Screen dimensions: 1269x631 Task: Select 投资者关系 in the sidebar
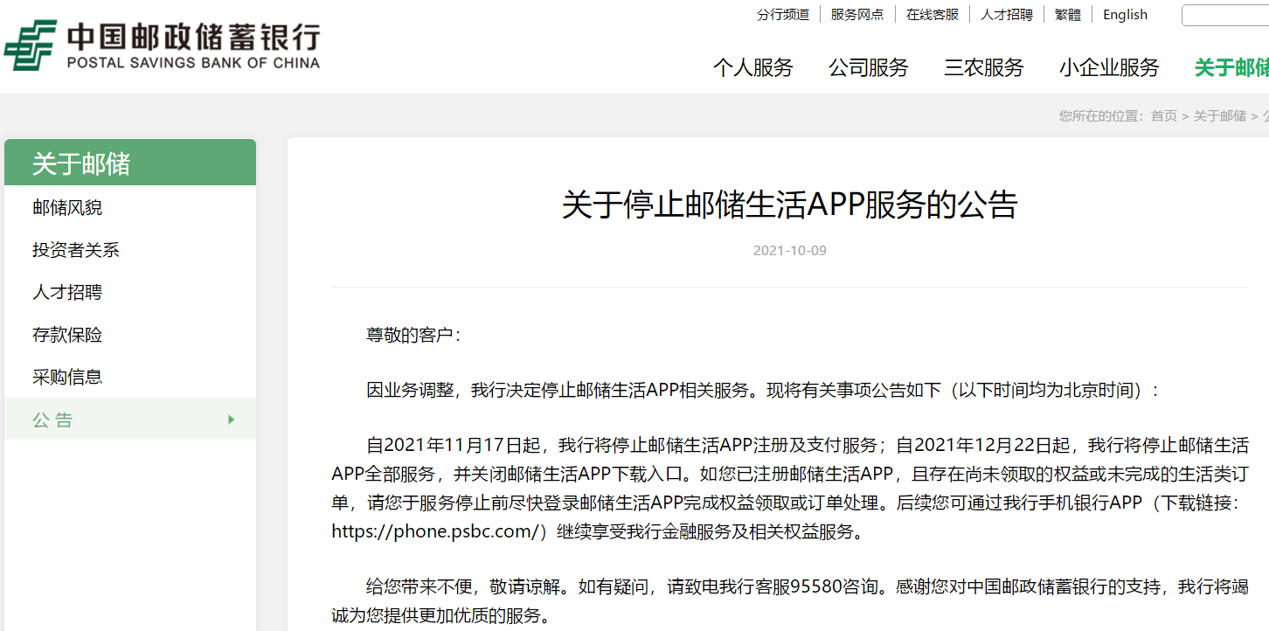point(76,250)
